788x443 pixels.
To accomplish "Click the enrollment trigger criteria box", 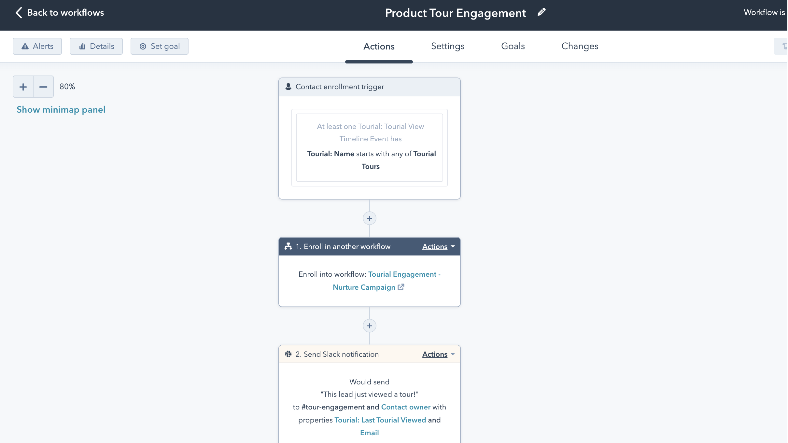I will click(x=369, y=147).
